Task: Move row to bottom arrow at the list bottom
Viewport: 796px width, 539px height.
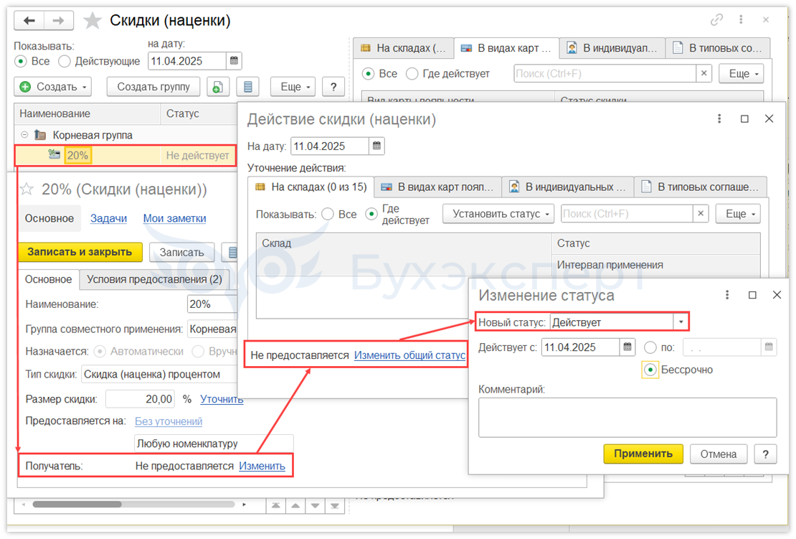Action: pyautogui.click(x=335, y=505)
